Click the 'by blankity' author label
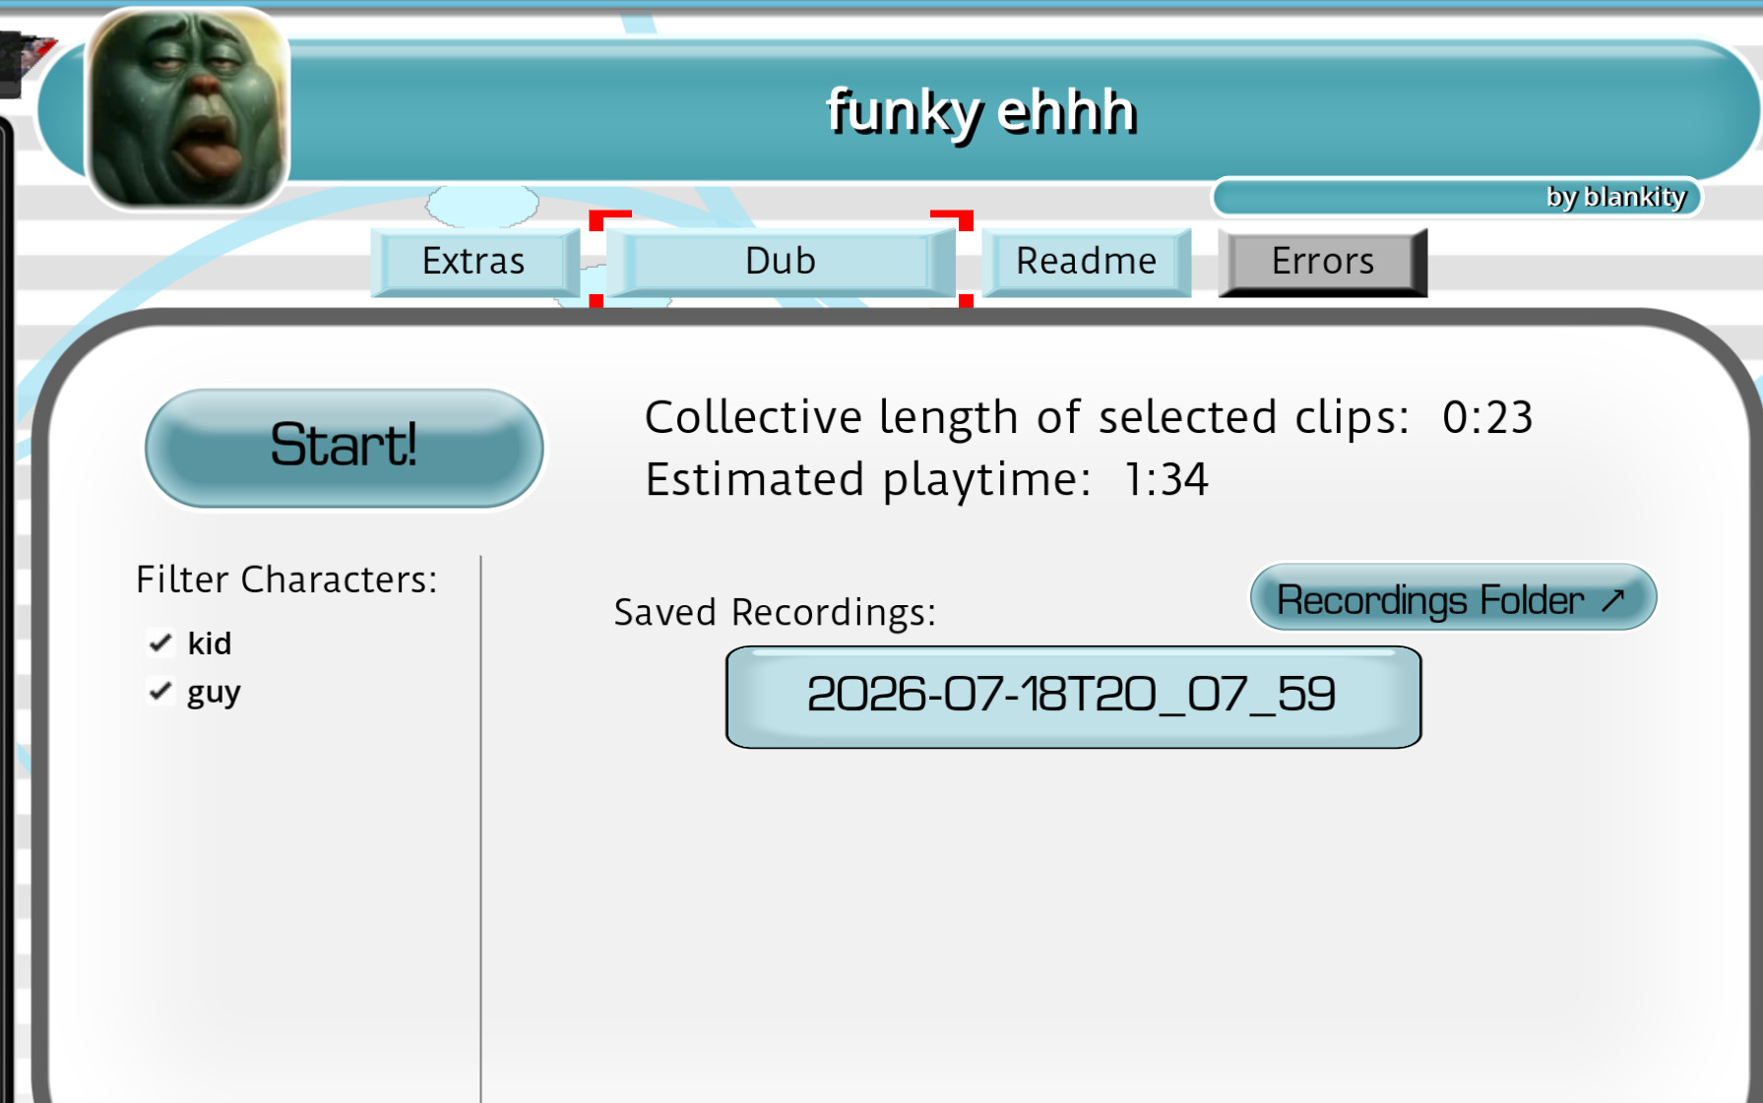1763x1103 pixels. (1615, 197)
